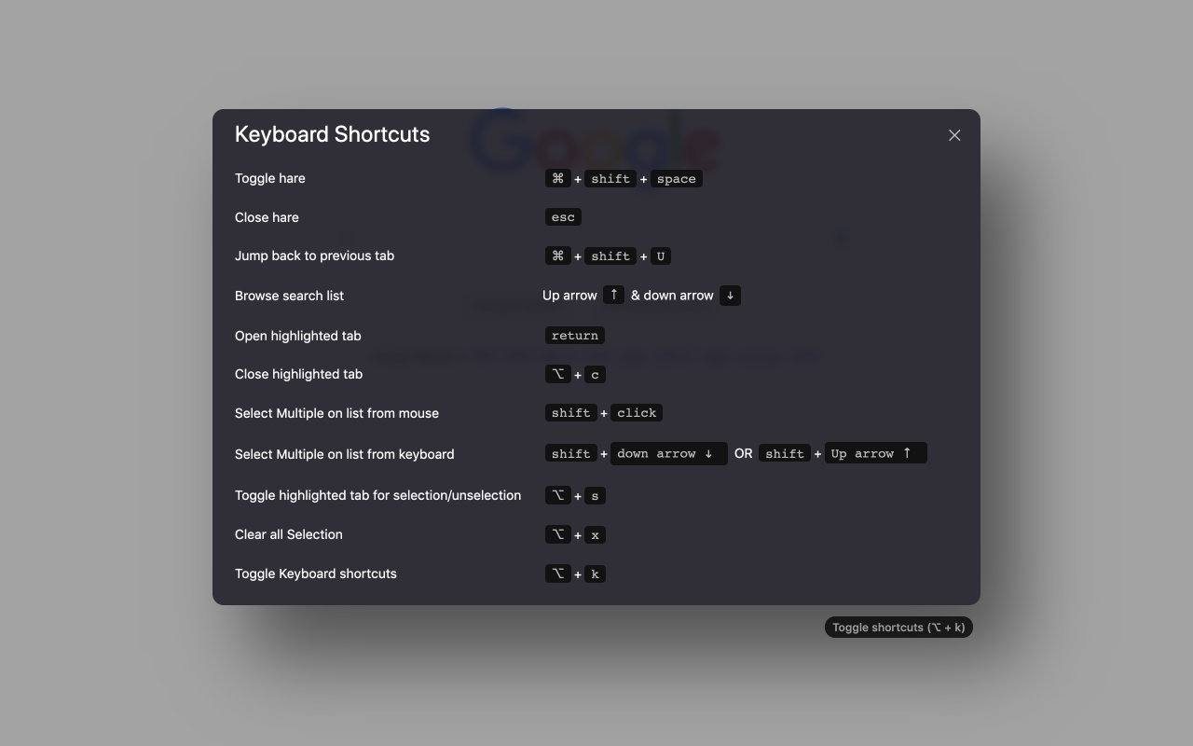The width and height of the screenshot is (1193, 746).
Task: Click the click key badge
Action: [637, 413]
